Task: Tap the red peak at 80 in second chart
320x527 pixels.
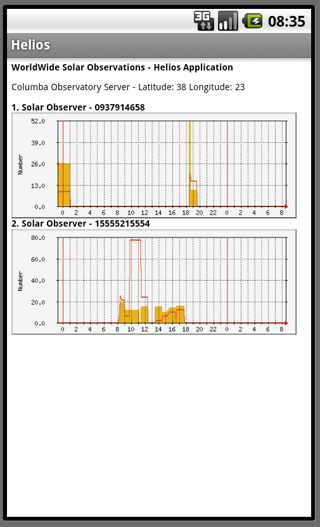Action: 135,240
